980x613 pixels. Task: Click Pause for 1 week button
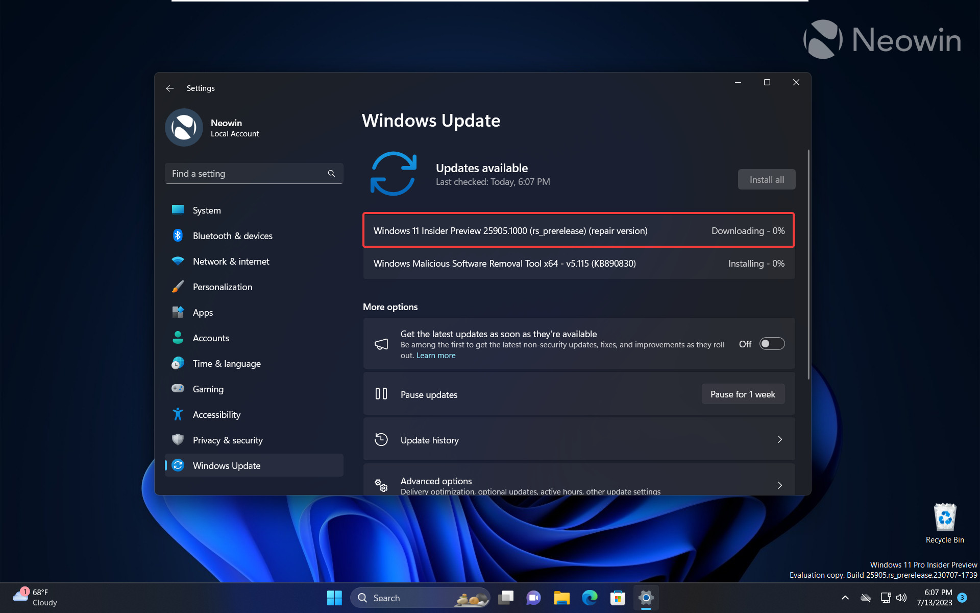(x=742, y=393)
